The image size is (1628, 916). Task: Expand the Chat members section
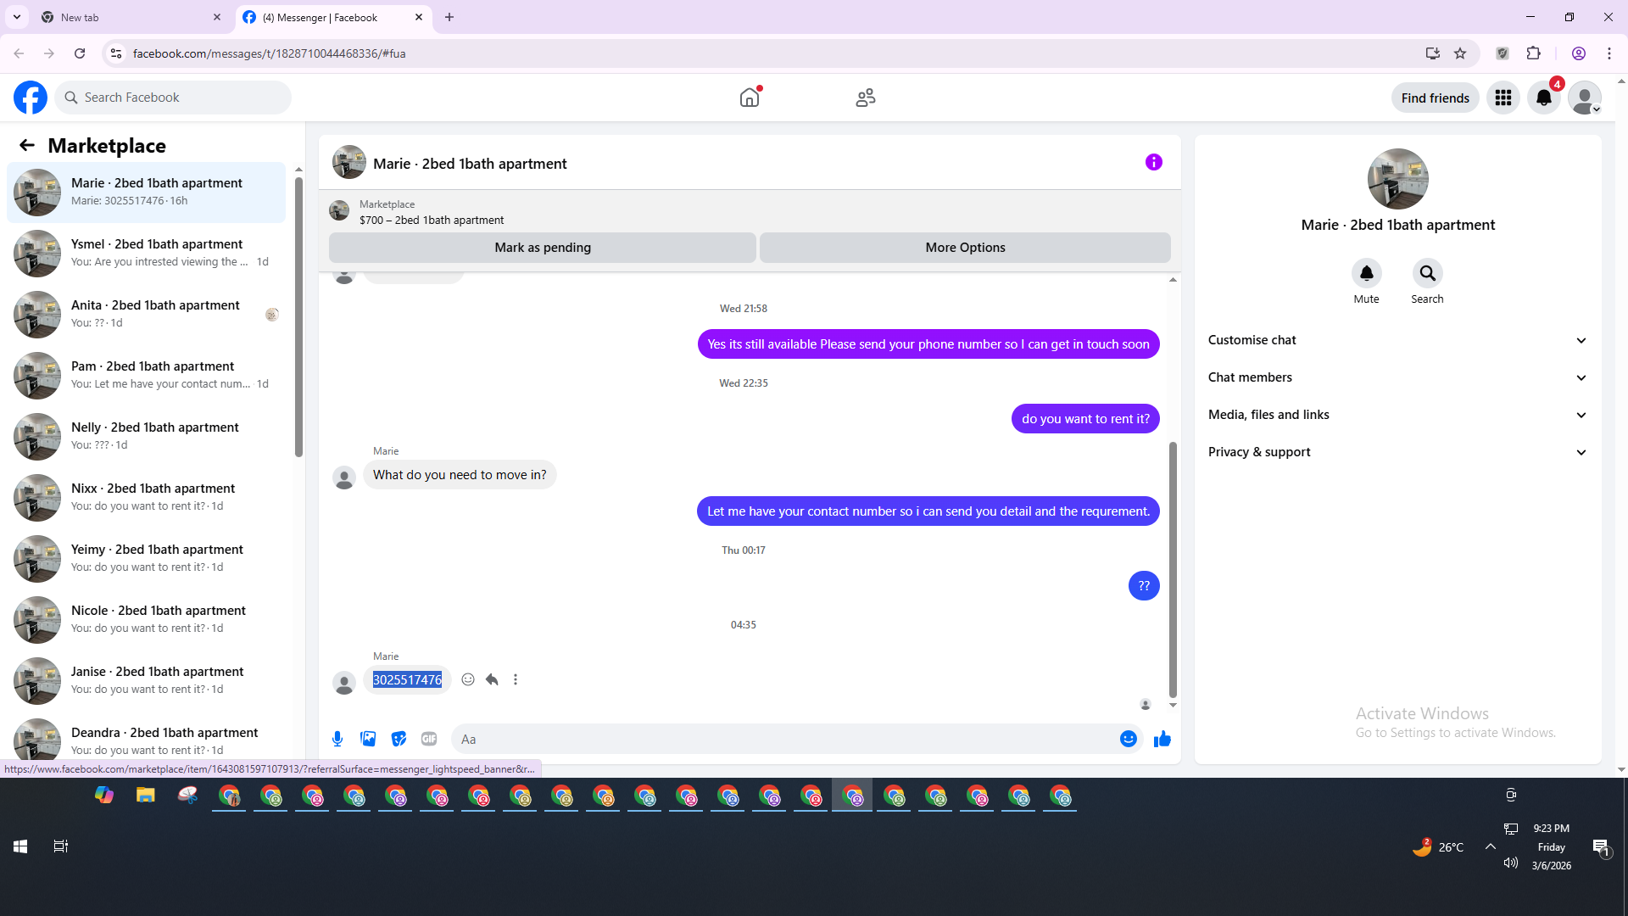pos(1397,377)
